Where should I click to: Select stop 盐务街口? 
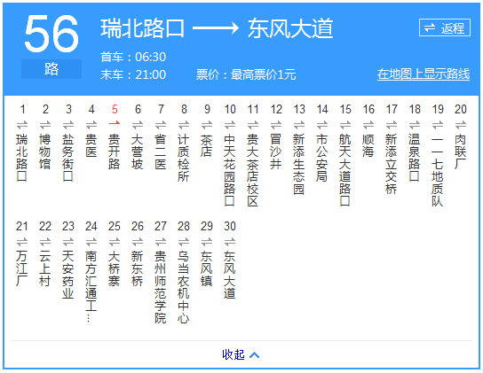(x=68, y=158)
